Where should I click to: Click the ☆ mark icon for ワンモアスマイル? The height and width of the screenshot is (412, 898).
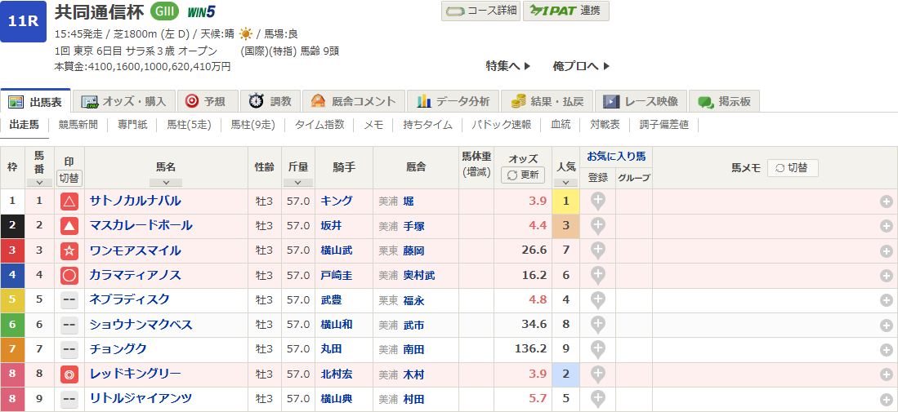(x=69, y=250)
